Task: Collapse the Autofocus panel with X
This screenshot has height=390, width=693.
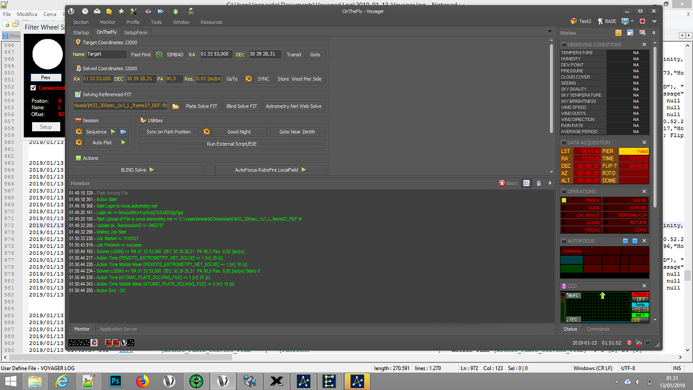Action: click(644, 241)
